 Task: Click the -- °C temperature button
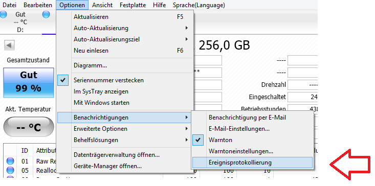pos(29,127)
